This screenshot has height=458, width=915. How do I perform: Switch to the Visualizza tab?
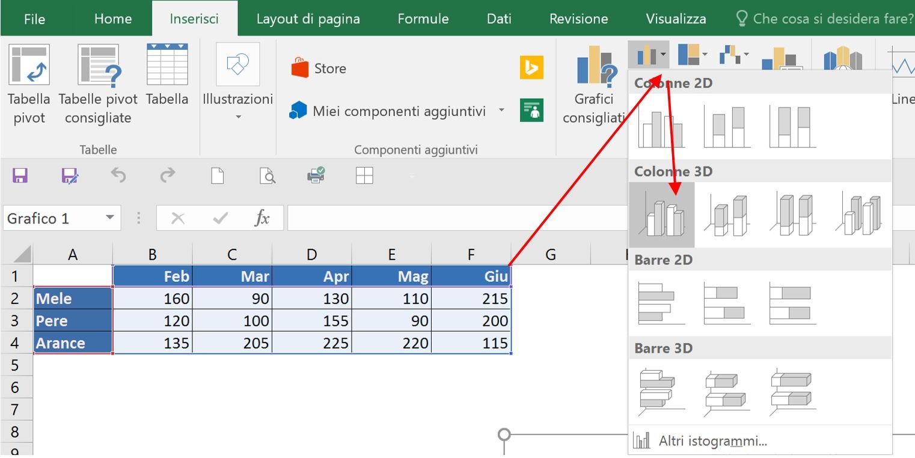coord(676,19)
